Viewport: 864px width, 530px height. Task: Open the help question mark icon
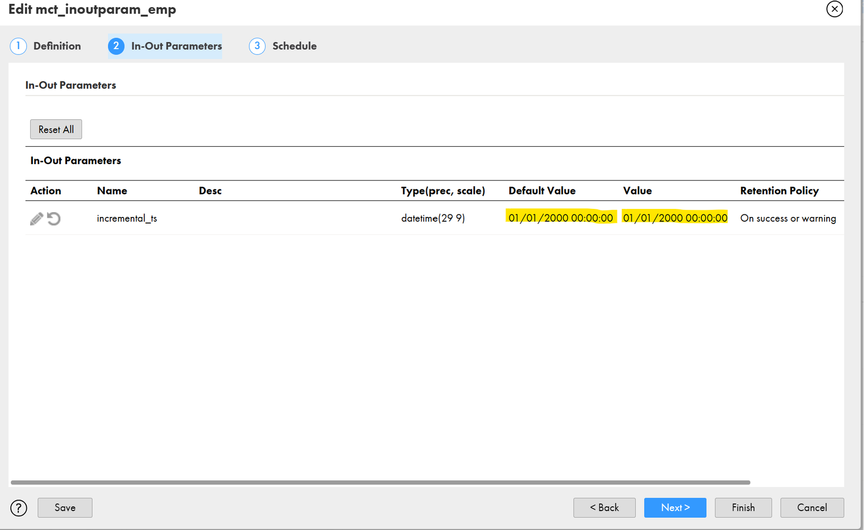(19, 508)
